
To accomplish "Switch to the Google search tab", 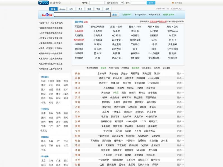I will [62, 9].
